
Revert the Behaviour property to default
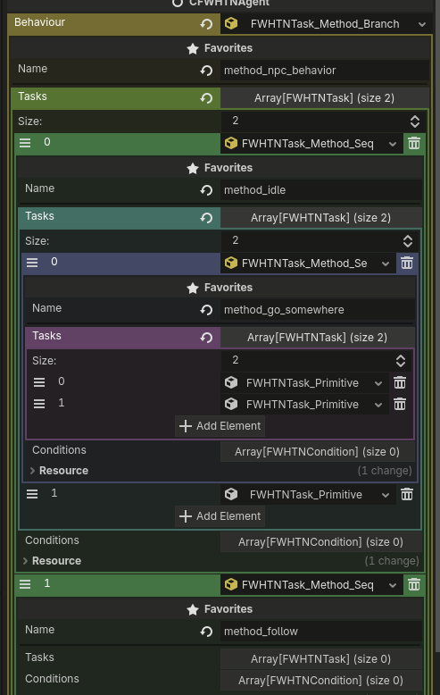(206, 24)
